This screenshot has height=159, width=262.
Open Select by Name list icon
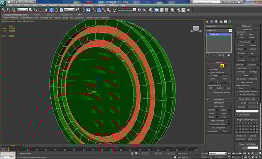[35, 10]
